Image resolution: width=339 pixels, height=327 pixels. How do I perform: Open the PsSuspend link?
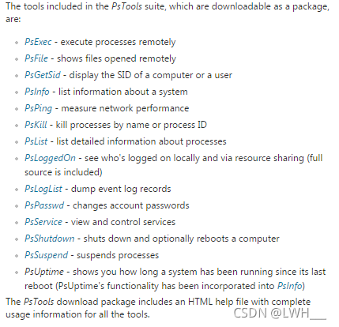(47, 255)
